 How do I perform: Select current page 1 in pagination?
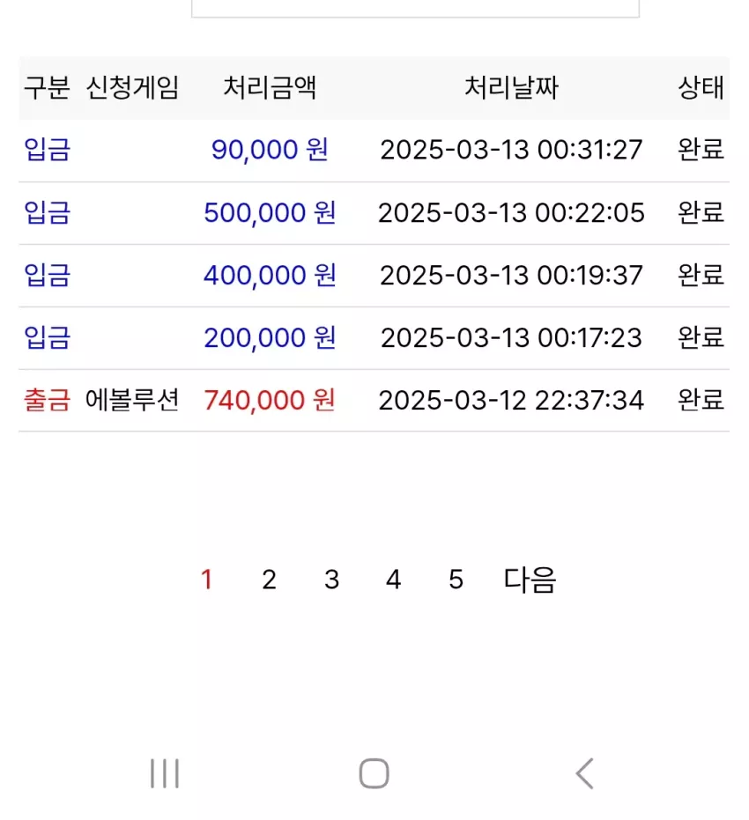point(206,580)
